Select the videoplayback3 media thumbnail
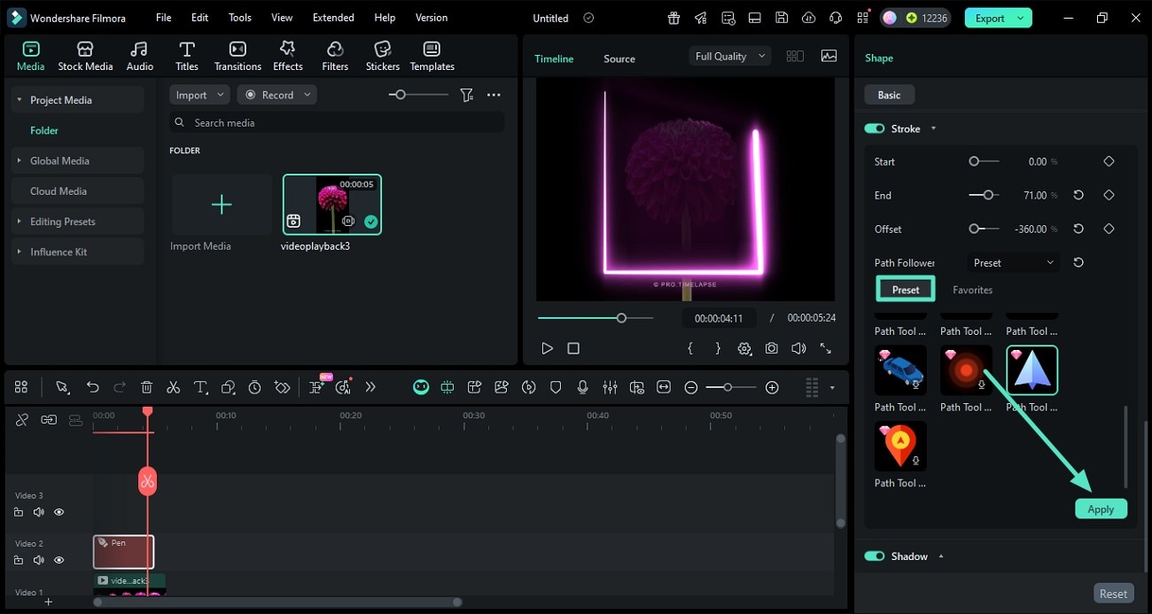This screenshot has height=614, width=1152. click(332, 205)
